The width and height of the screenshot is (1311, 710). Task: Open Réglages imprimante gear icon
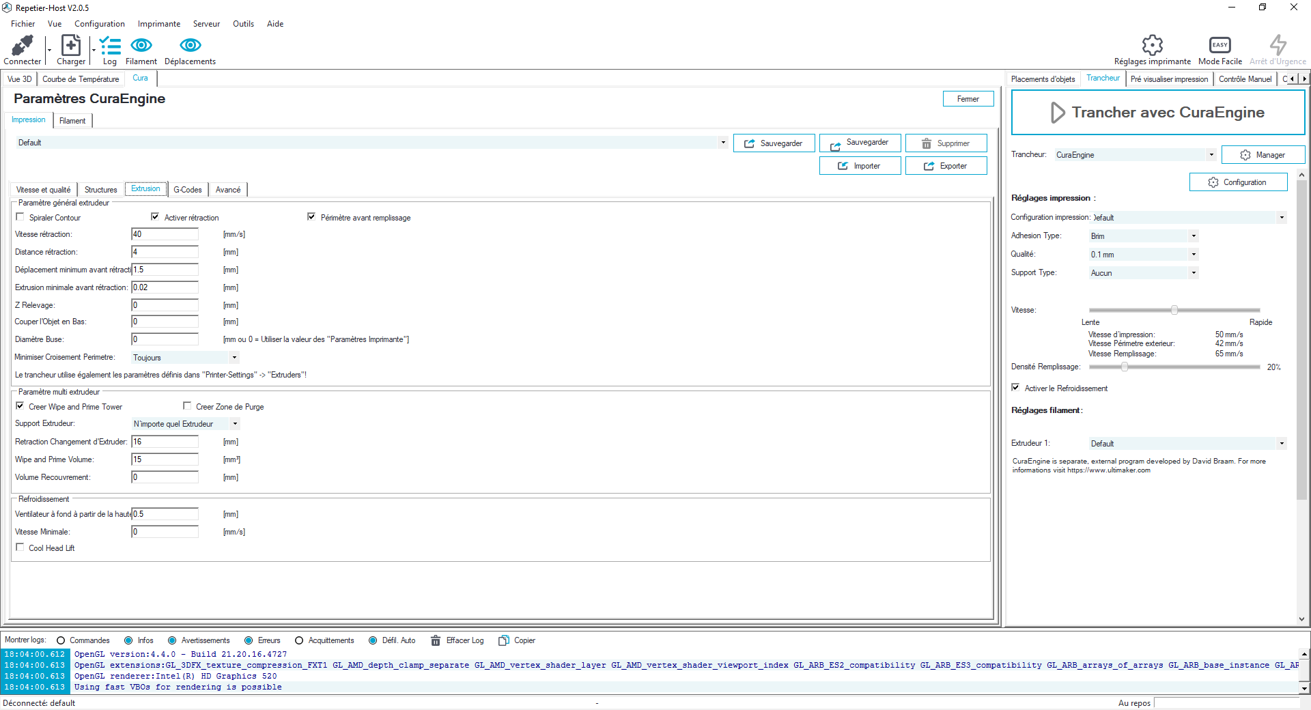click(1153, 45)
